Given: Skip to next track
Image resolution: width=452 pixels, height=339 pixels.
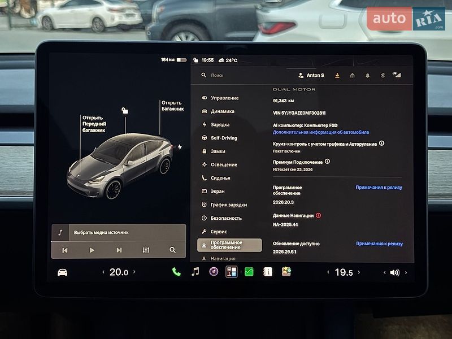Looking at the screenshot, I should tap(119, 250).
